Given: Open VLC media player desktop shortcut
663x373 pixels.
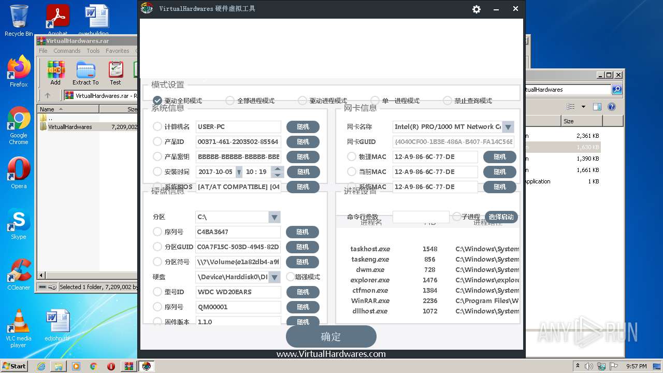Looking at the screenshot, I should [x=19, y=328].
